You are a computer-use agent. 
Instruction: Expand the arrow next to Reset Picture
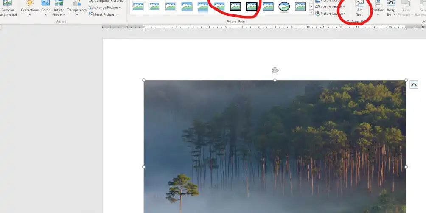click(118, 14)
